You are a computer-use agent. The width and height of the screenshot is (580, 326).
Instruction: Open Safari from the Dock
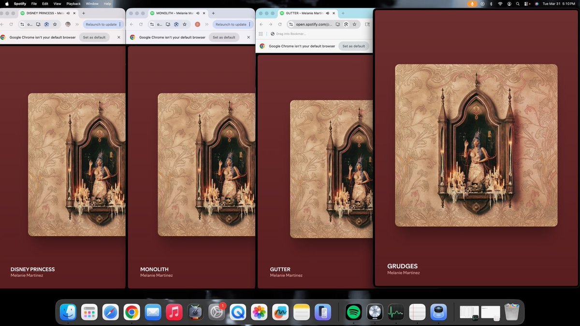point(110,312)
